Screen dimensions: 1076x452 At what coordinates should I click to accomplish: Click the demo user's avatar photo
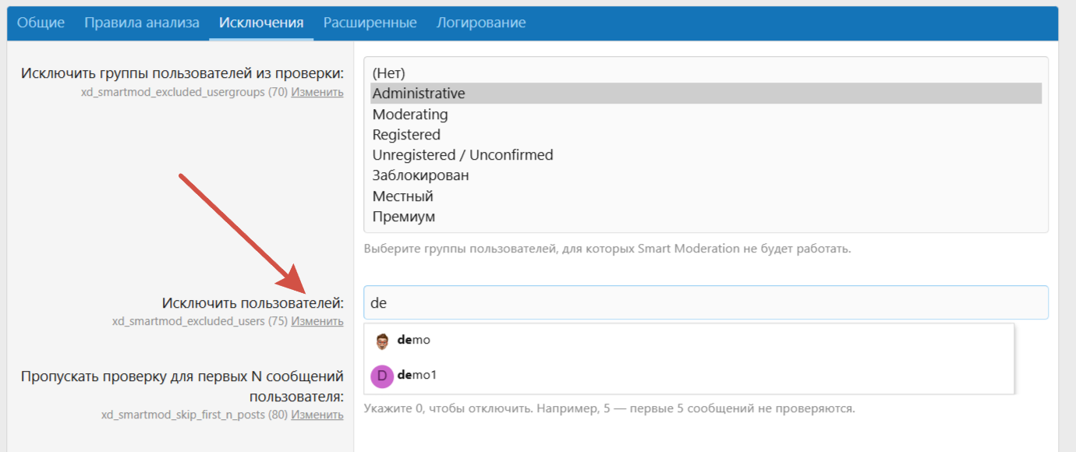coord(382,341)
